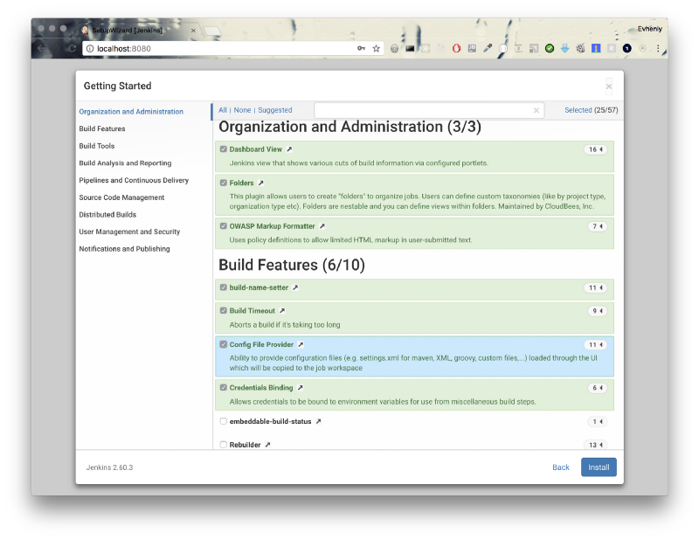Clear the plugin search field

tap(536, 111)
